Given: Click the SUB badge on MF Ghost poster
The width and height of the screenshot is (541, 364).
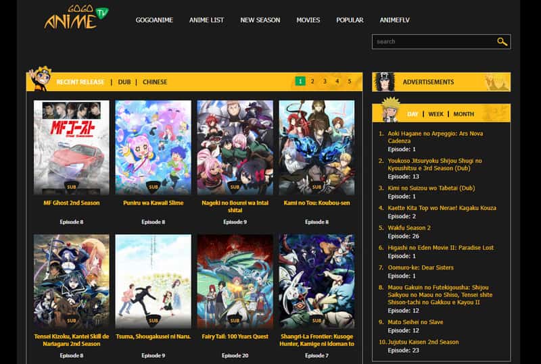Looking at the screenshot, I should tap(72, 187).
